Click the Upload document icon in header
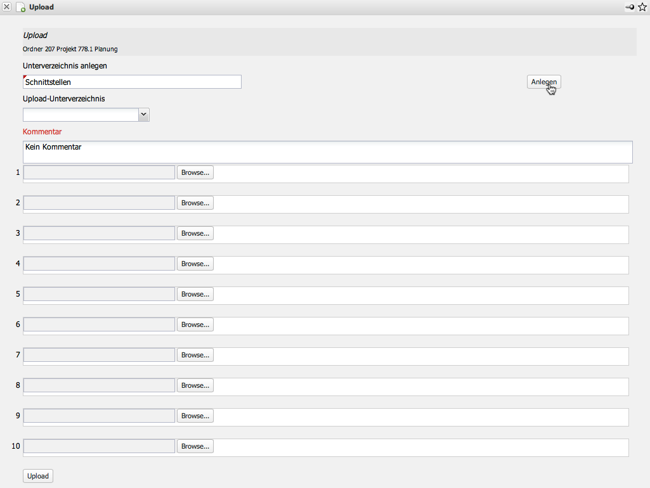Viewport: 650px width, 488px height. [x=21, y=8]
